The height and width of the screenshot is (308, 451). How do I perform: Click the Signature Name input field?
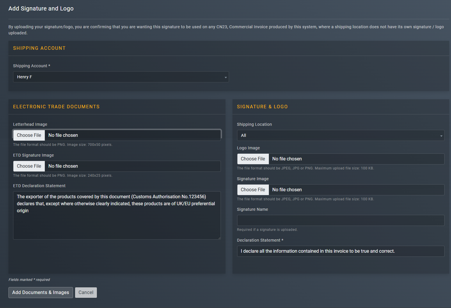341,220
